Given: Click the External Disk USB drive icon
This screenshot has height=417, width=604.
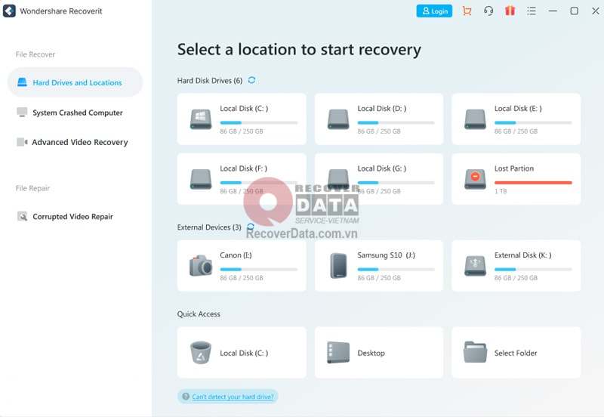Looking at the screenshot, I should [x=476, y=266].
